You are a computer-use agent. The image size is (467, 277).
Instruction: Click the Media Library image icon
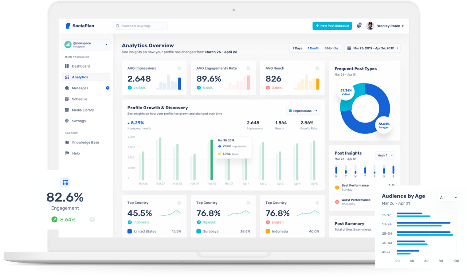coord(67,110)
